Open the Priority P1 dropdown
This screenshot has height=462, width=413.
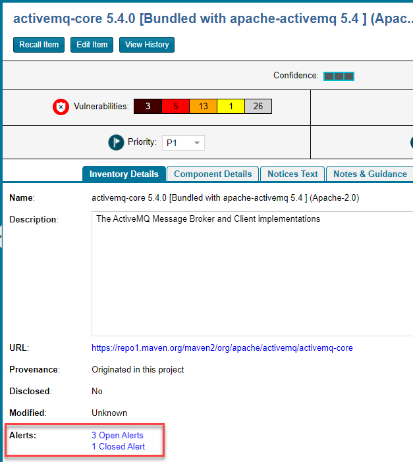tap(183, 143)
